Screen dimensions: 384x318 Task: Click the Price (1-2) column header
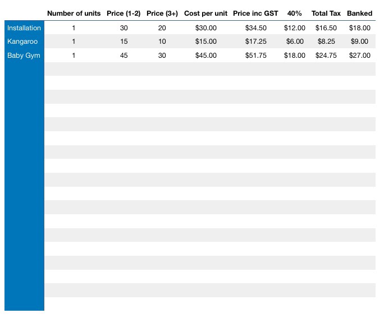(x=124, y=13)
